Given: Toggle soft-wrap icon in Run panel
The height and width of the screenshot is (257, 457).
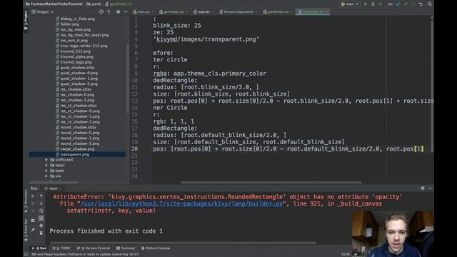Looking at the screenshot, I should pyautogui.click(x=41, y=211).
